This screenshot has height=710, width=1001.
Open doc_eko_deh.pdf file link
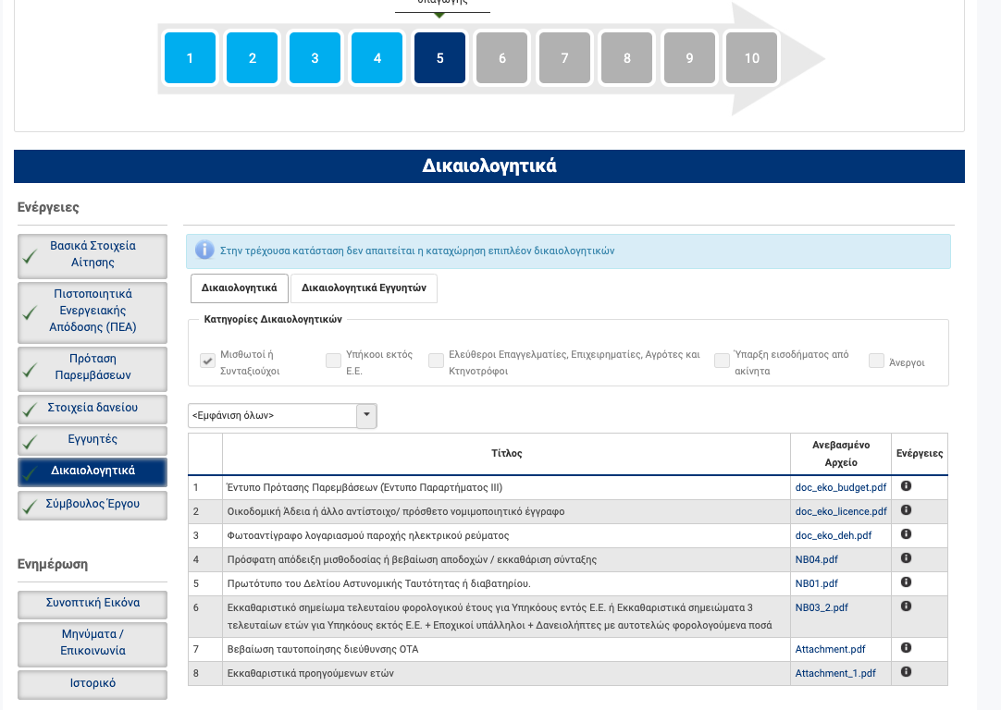tap(834, 536)
